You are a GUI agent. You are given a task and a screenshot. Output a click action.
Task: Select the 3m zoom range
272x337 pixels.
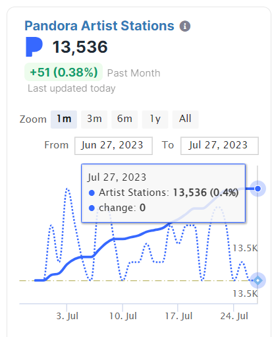(94, 119)
